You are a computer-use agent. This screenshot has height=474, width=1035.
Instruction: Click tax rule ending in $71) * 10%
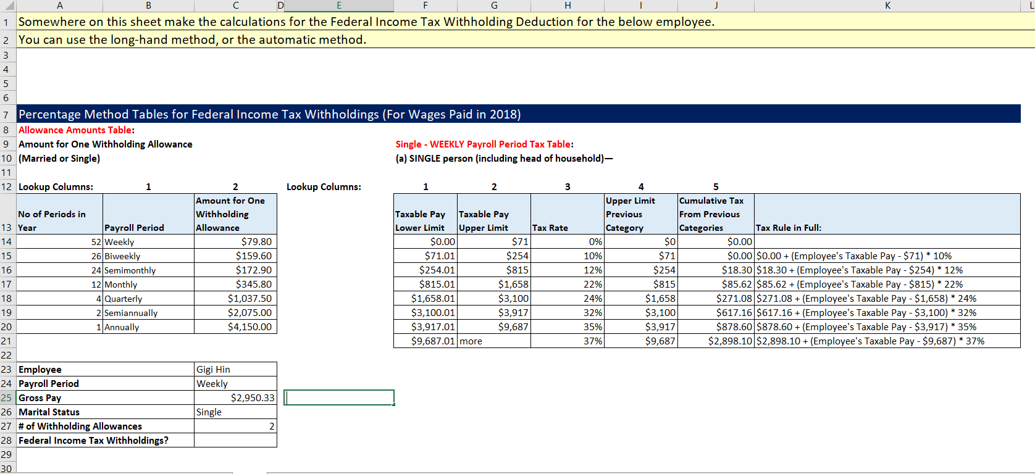(x=887, y=256)
